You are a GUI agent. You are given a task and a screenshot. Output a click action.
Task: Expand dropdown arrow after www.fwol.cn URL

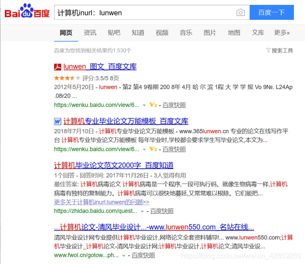click(x=123, y=256)
